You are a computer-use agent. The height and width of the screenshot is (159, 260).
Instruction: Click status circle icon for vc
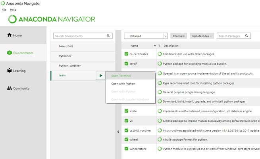click(160, 121)
